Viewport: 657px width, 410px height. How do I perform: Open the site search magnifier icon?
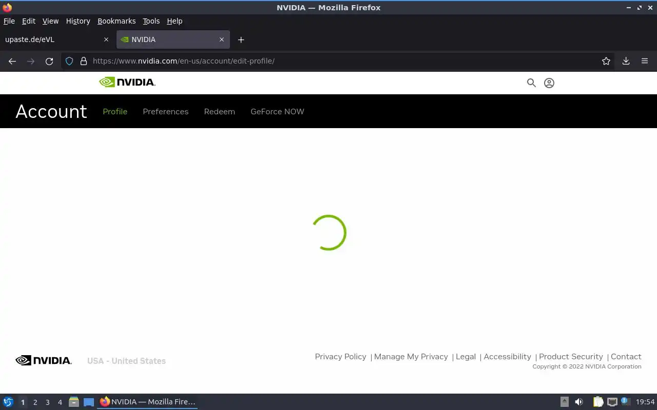point(531,83)
